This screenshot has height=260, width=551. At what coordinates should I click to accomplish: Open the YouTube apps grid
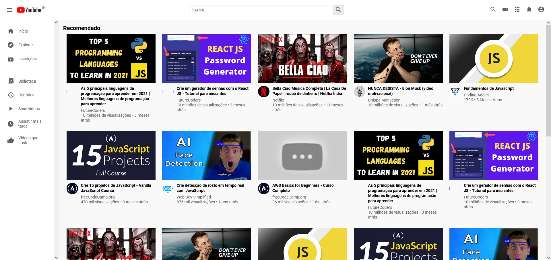pos(517,9)
